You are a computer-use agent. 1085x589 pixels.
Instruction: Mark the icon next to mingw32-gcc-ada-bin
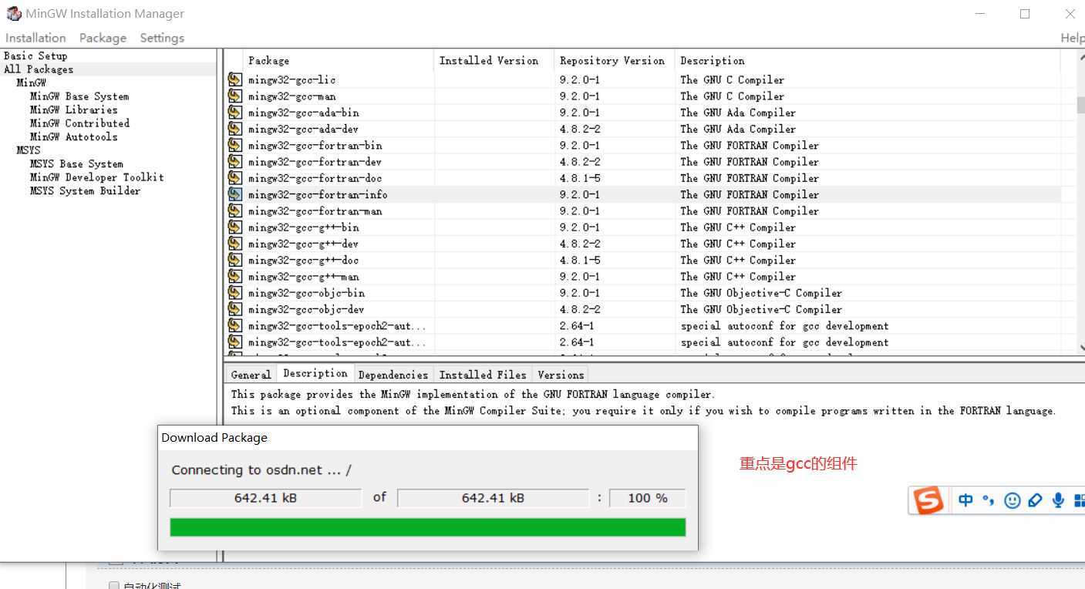234,112
